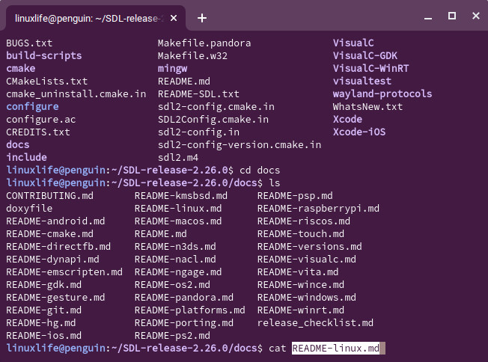
Task: Minimize the terminal window
Action: pos(428,16)
